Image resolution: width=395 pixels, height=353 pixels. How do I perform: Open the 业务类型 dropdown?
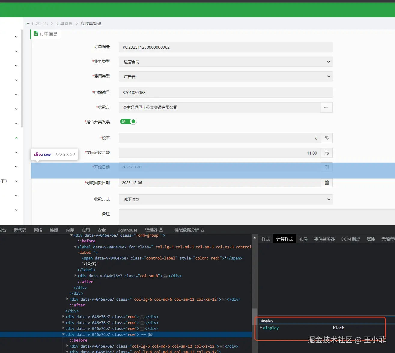pos(225,62)
